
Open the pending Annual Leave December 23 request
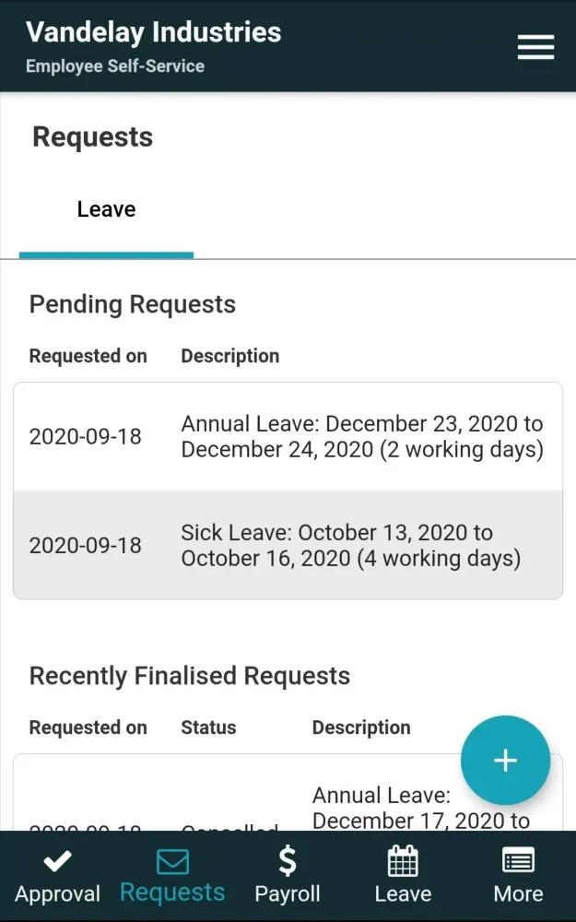(361, 437)
